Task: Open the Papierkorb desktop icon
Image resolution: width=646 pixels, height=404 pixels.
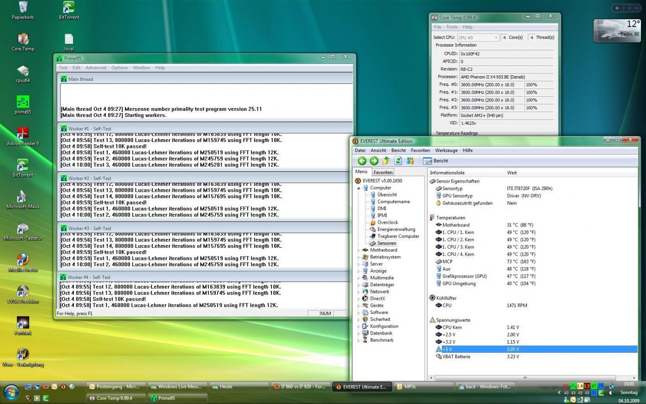Action: (23, 10)
